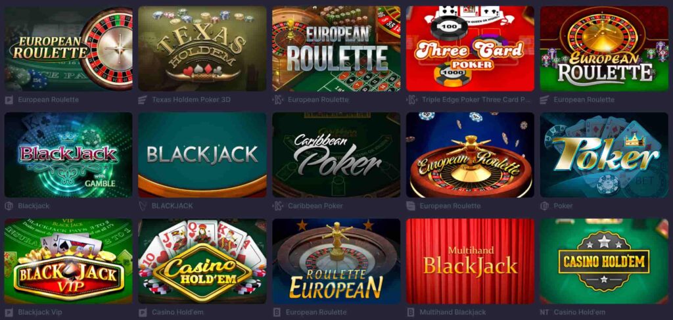Image resolution: width=673 pixels, height=320 pixels.
Task: Click the B provider icon beside Multihand Blackjack
Action: (x=411, y=312)
